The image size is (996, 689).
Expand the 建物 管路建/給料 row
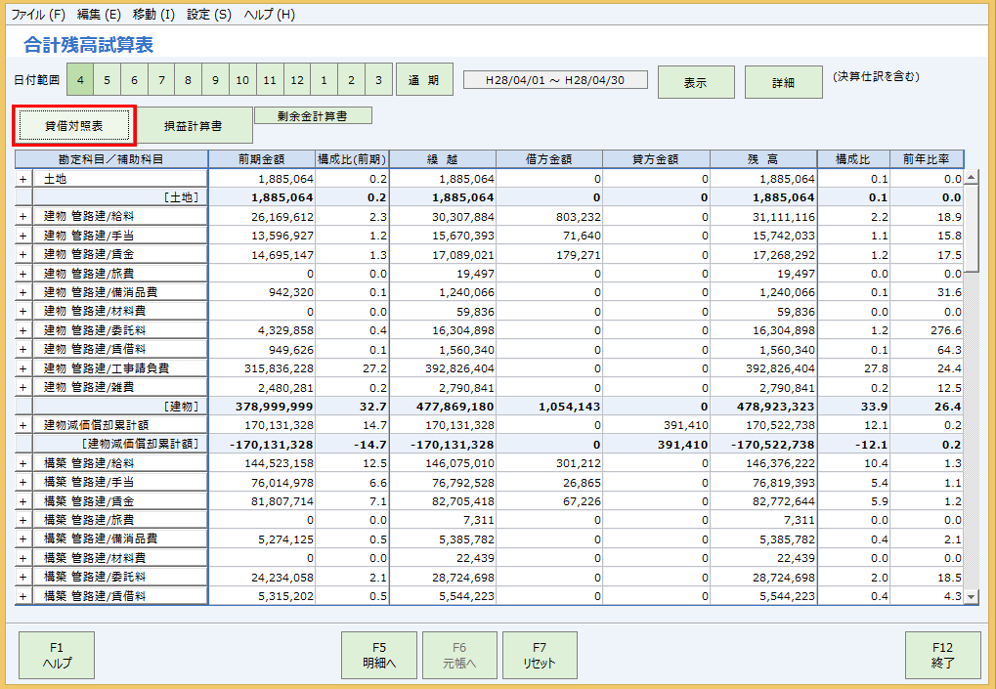pos(24,216)
